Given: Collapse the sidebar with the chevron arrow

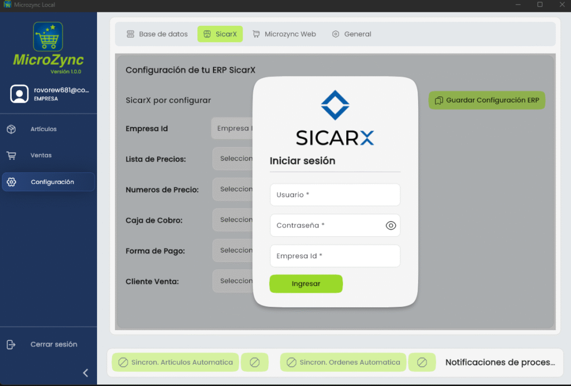Looking at the screenshot, I should 85,373.
